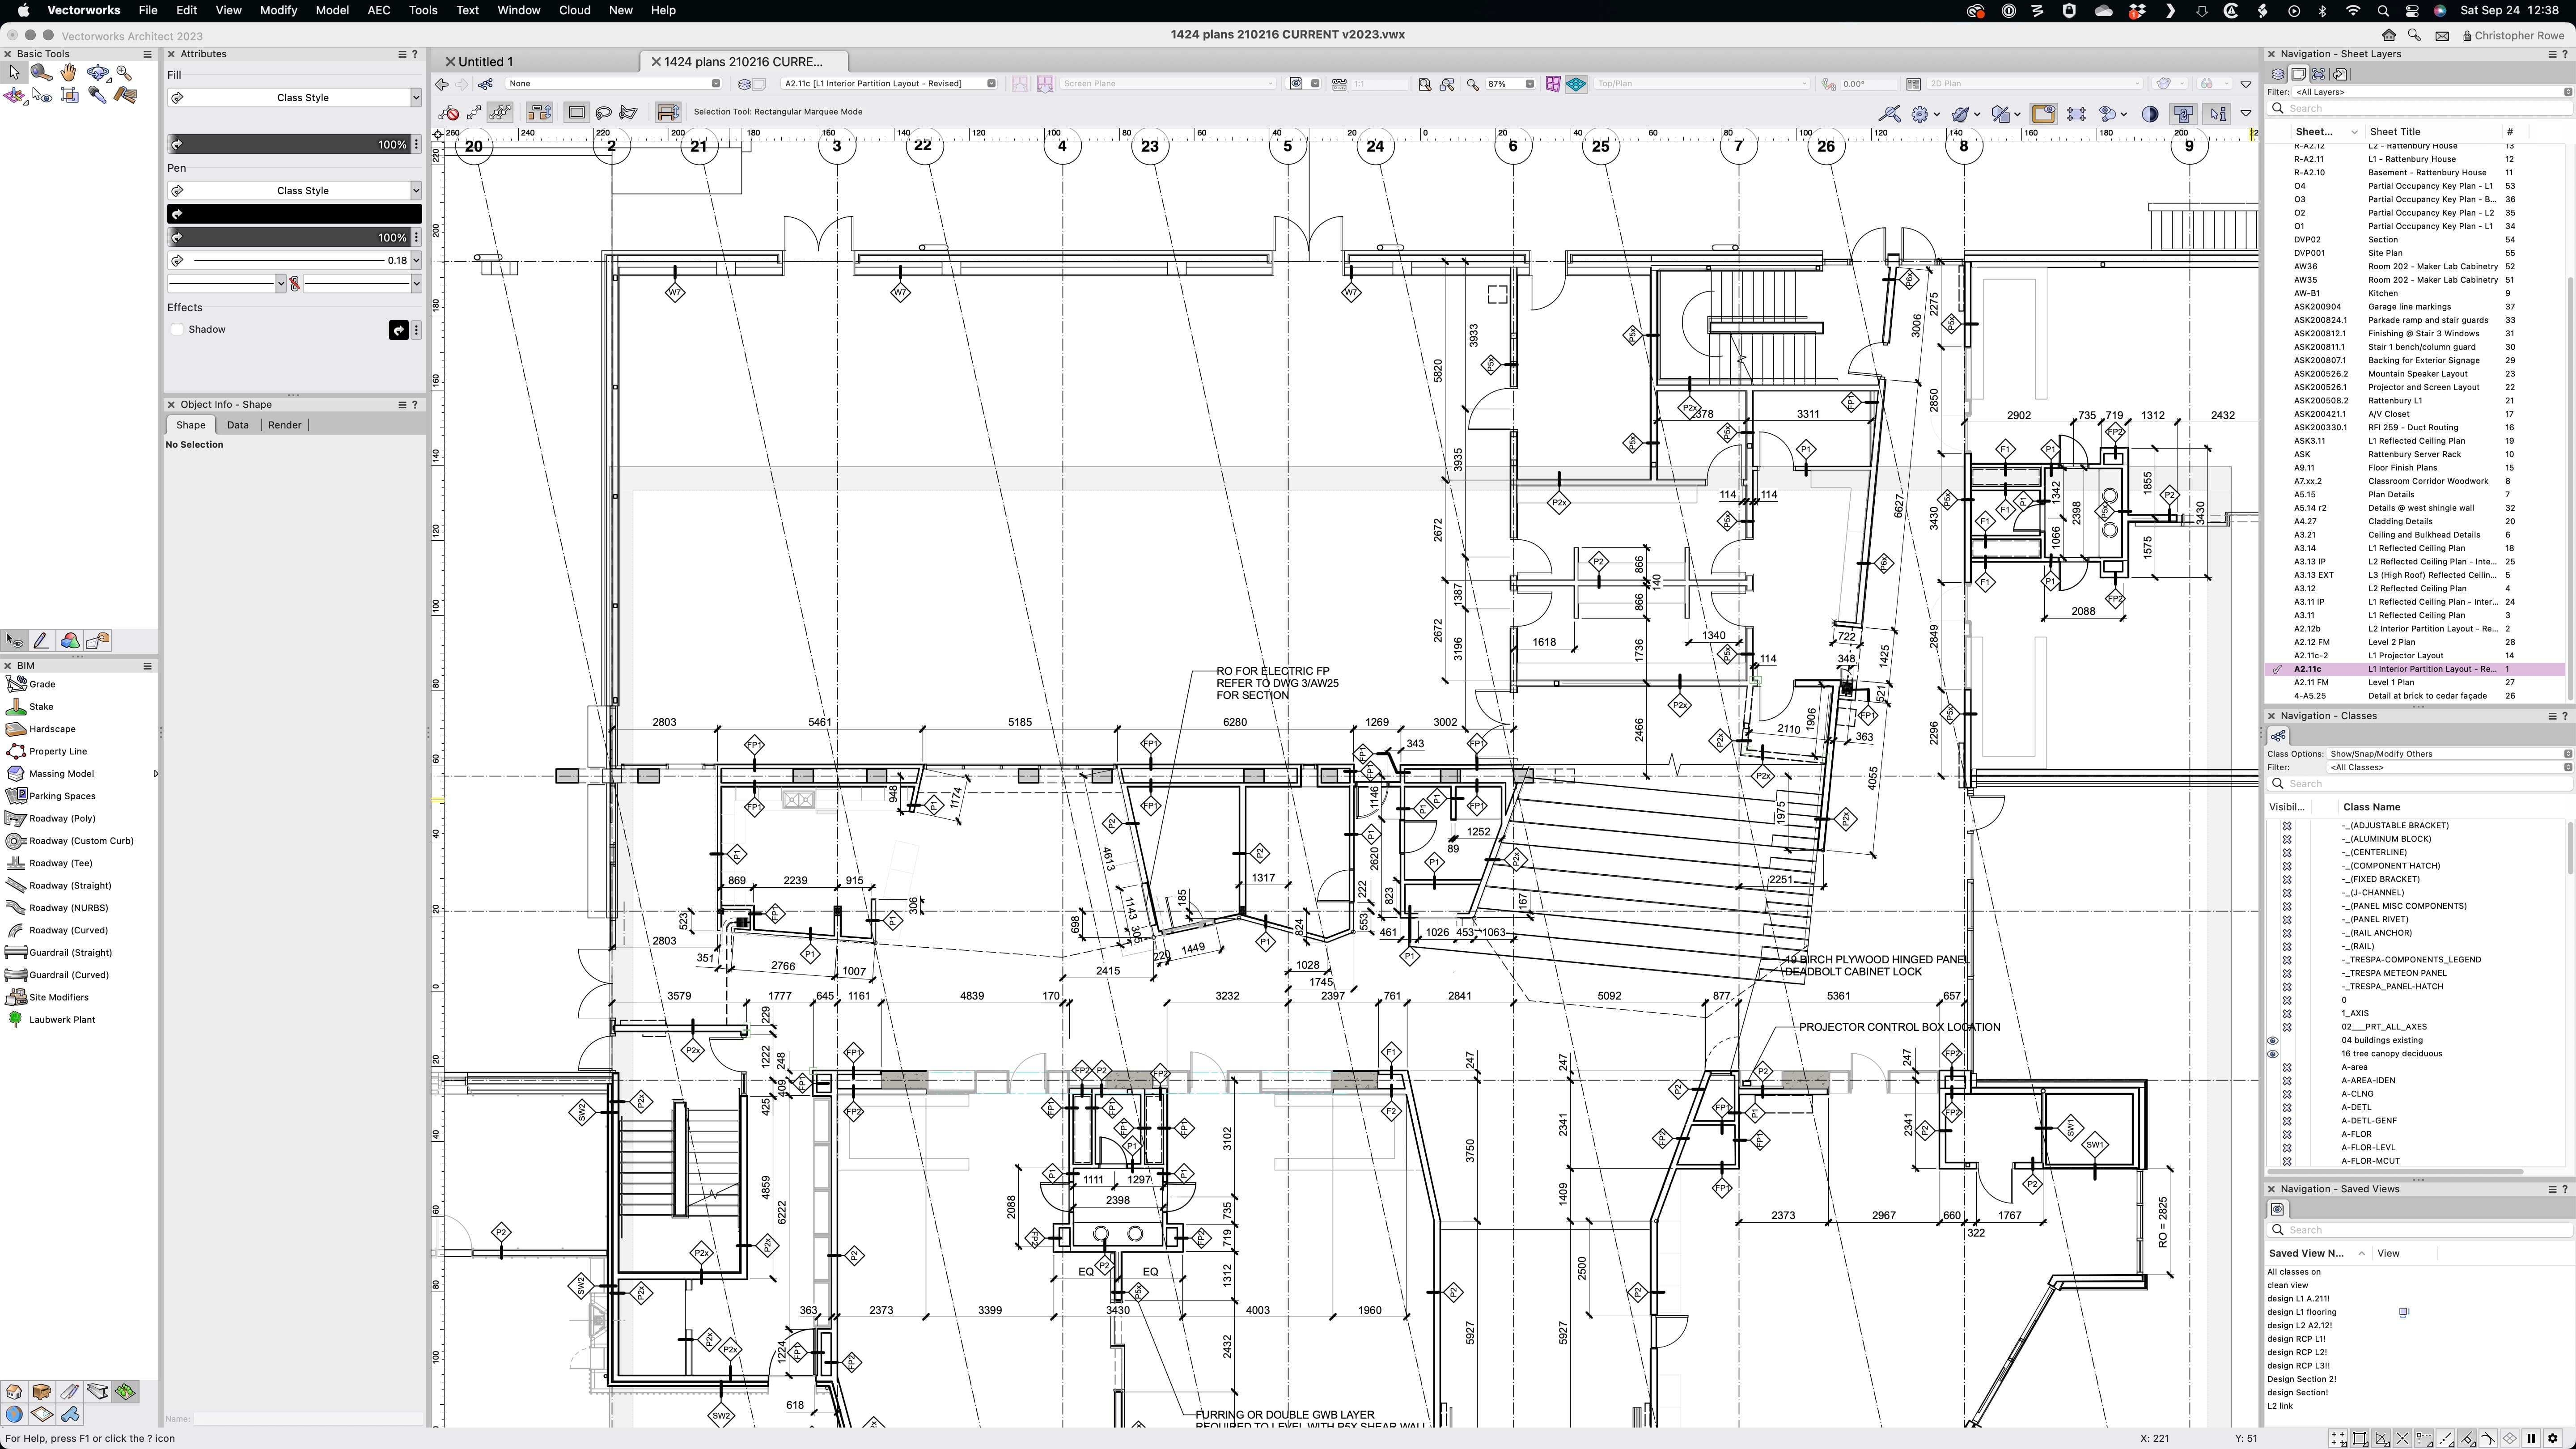Open the Render tab in Object Info

tap(284, 425)
